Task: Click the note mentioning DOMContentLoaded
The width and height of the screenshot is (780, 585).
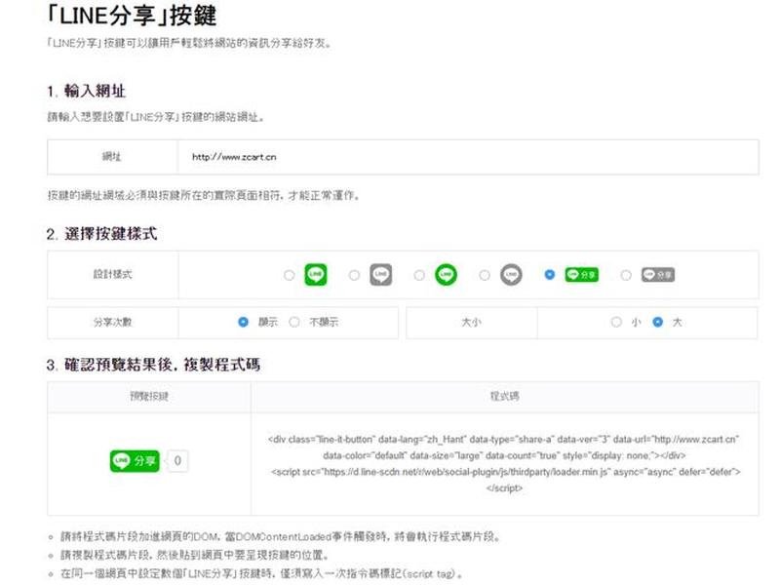Action: [x=281, y=537]
